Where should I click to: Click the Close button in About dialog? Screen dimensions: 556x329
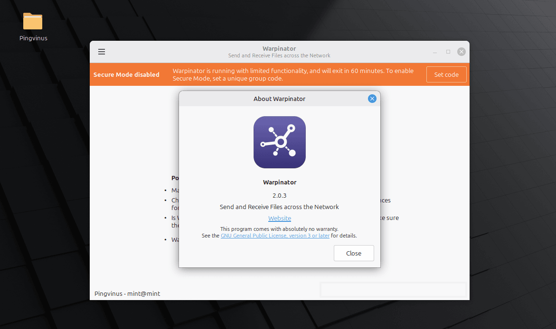(x=354, y=253)
